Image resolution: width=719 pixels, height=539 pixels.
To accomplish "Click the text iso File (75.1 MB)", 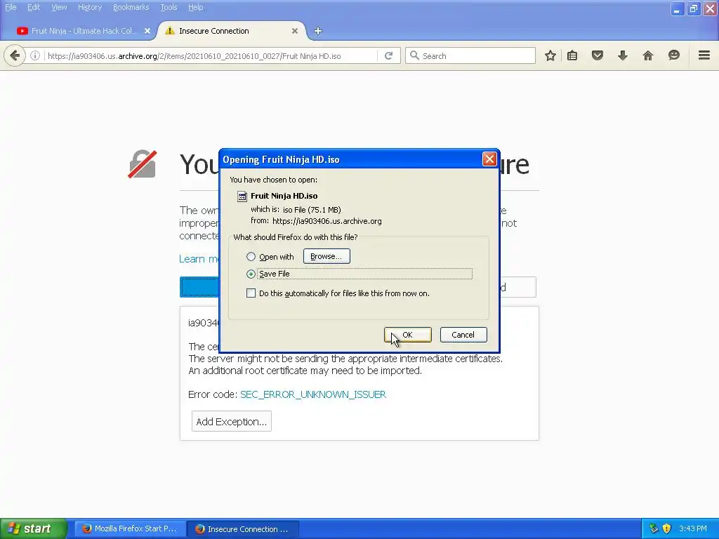I will pos(312,210).
